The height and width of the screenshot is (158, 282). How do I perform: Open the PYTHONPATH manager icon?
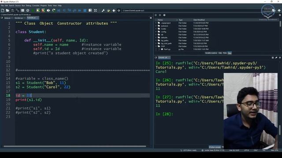coord(108,11)
